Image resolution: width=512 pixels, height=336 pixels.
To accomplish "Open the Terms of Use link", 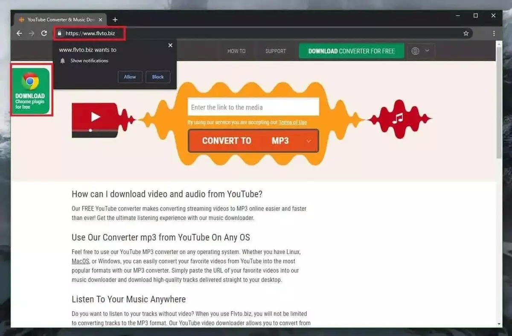I will [x=292, y=123].
